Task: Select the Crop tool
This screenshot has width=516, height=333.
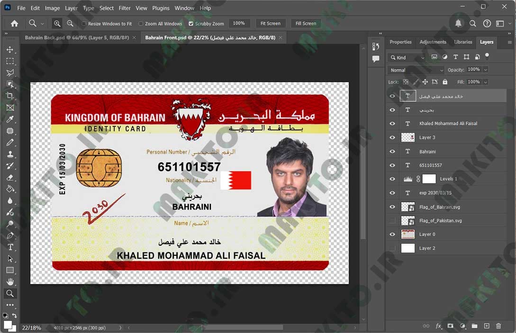Action: 10,96
